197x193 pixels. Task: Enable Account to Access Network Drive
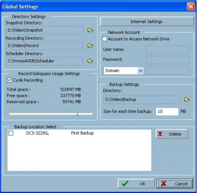click(104, 39)
